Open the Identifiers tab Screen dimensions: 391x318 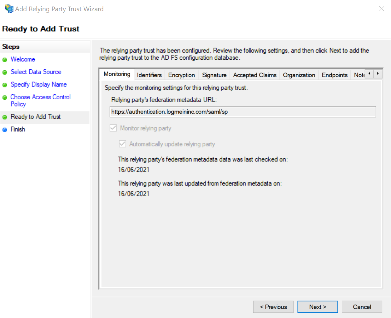click(149, 75)
